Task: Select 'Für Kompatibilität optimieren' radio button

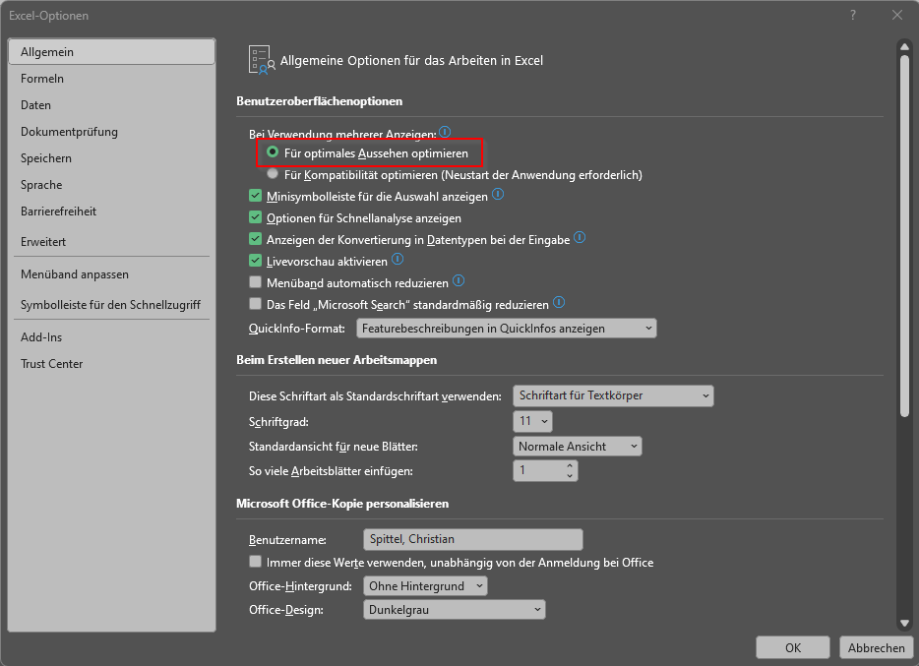Action: [x=273, y=174]
